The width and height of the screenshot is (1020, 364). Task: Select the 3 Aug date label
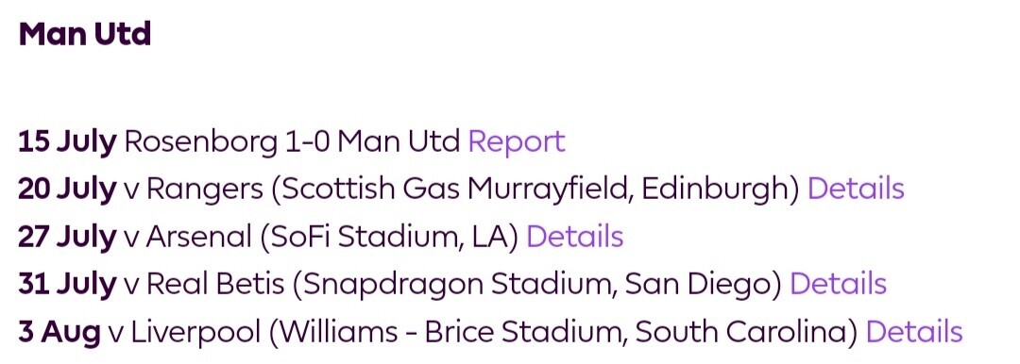pyautogui.click(x=59, y=332)
